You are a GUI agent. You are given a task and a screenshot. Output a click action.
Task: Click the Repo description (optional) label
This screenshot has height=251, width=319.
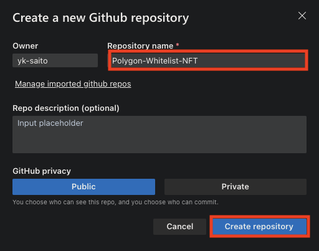(66, 108)
